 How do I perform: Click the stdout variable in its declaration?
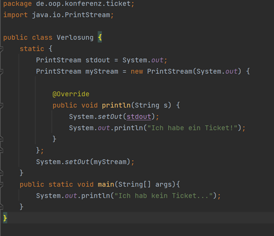tap(98, 60)
